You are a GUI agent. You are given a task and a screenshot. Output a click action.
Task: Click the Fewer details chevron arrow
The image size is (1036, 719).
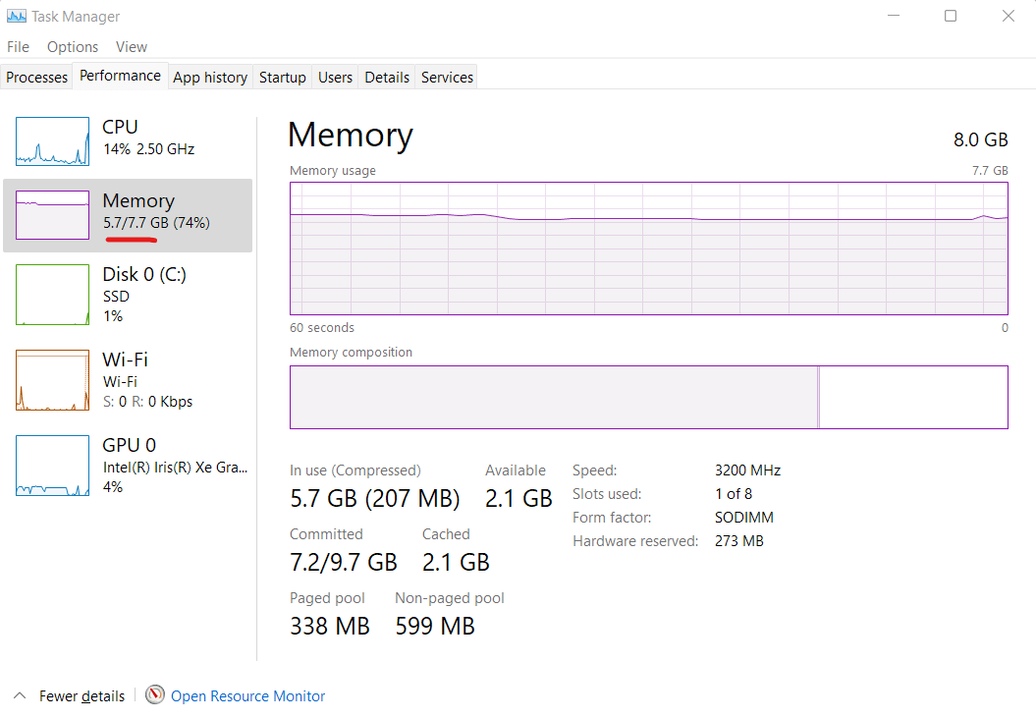tap(21, 695)
